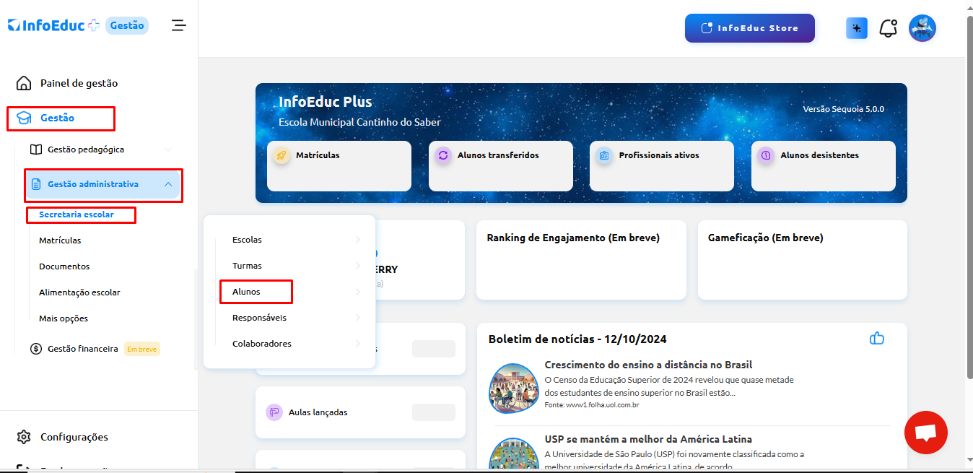Open the notifications bell

(x=889, y=28)
